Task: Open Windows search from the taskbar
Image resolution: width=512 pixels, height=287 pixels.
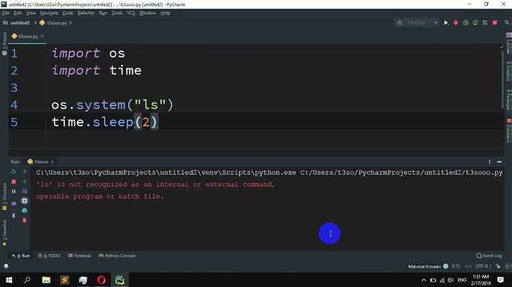Action: pos(27,280)
